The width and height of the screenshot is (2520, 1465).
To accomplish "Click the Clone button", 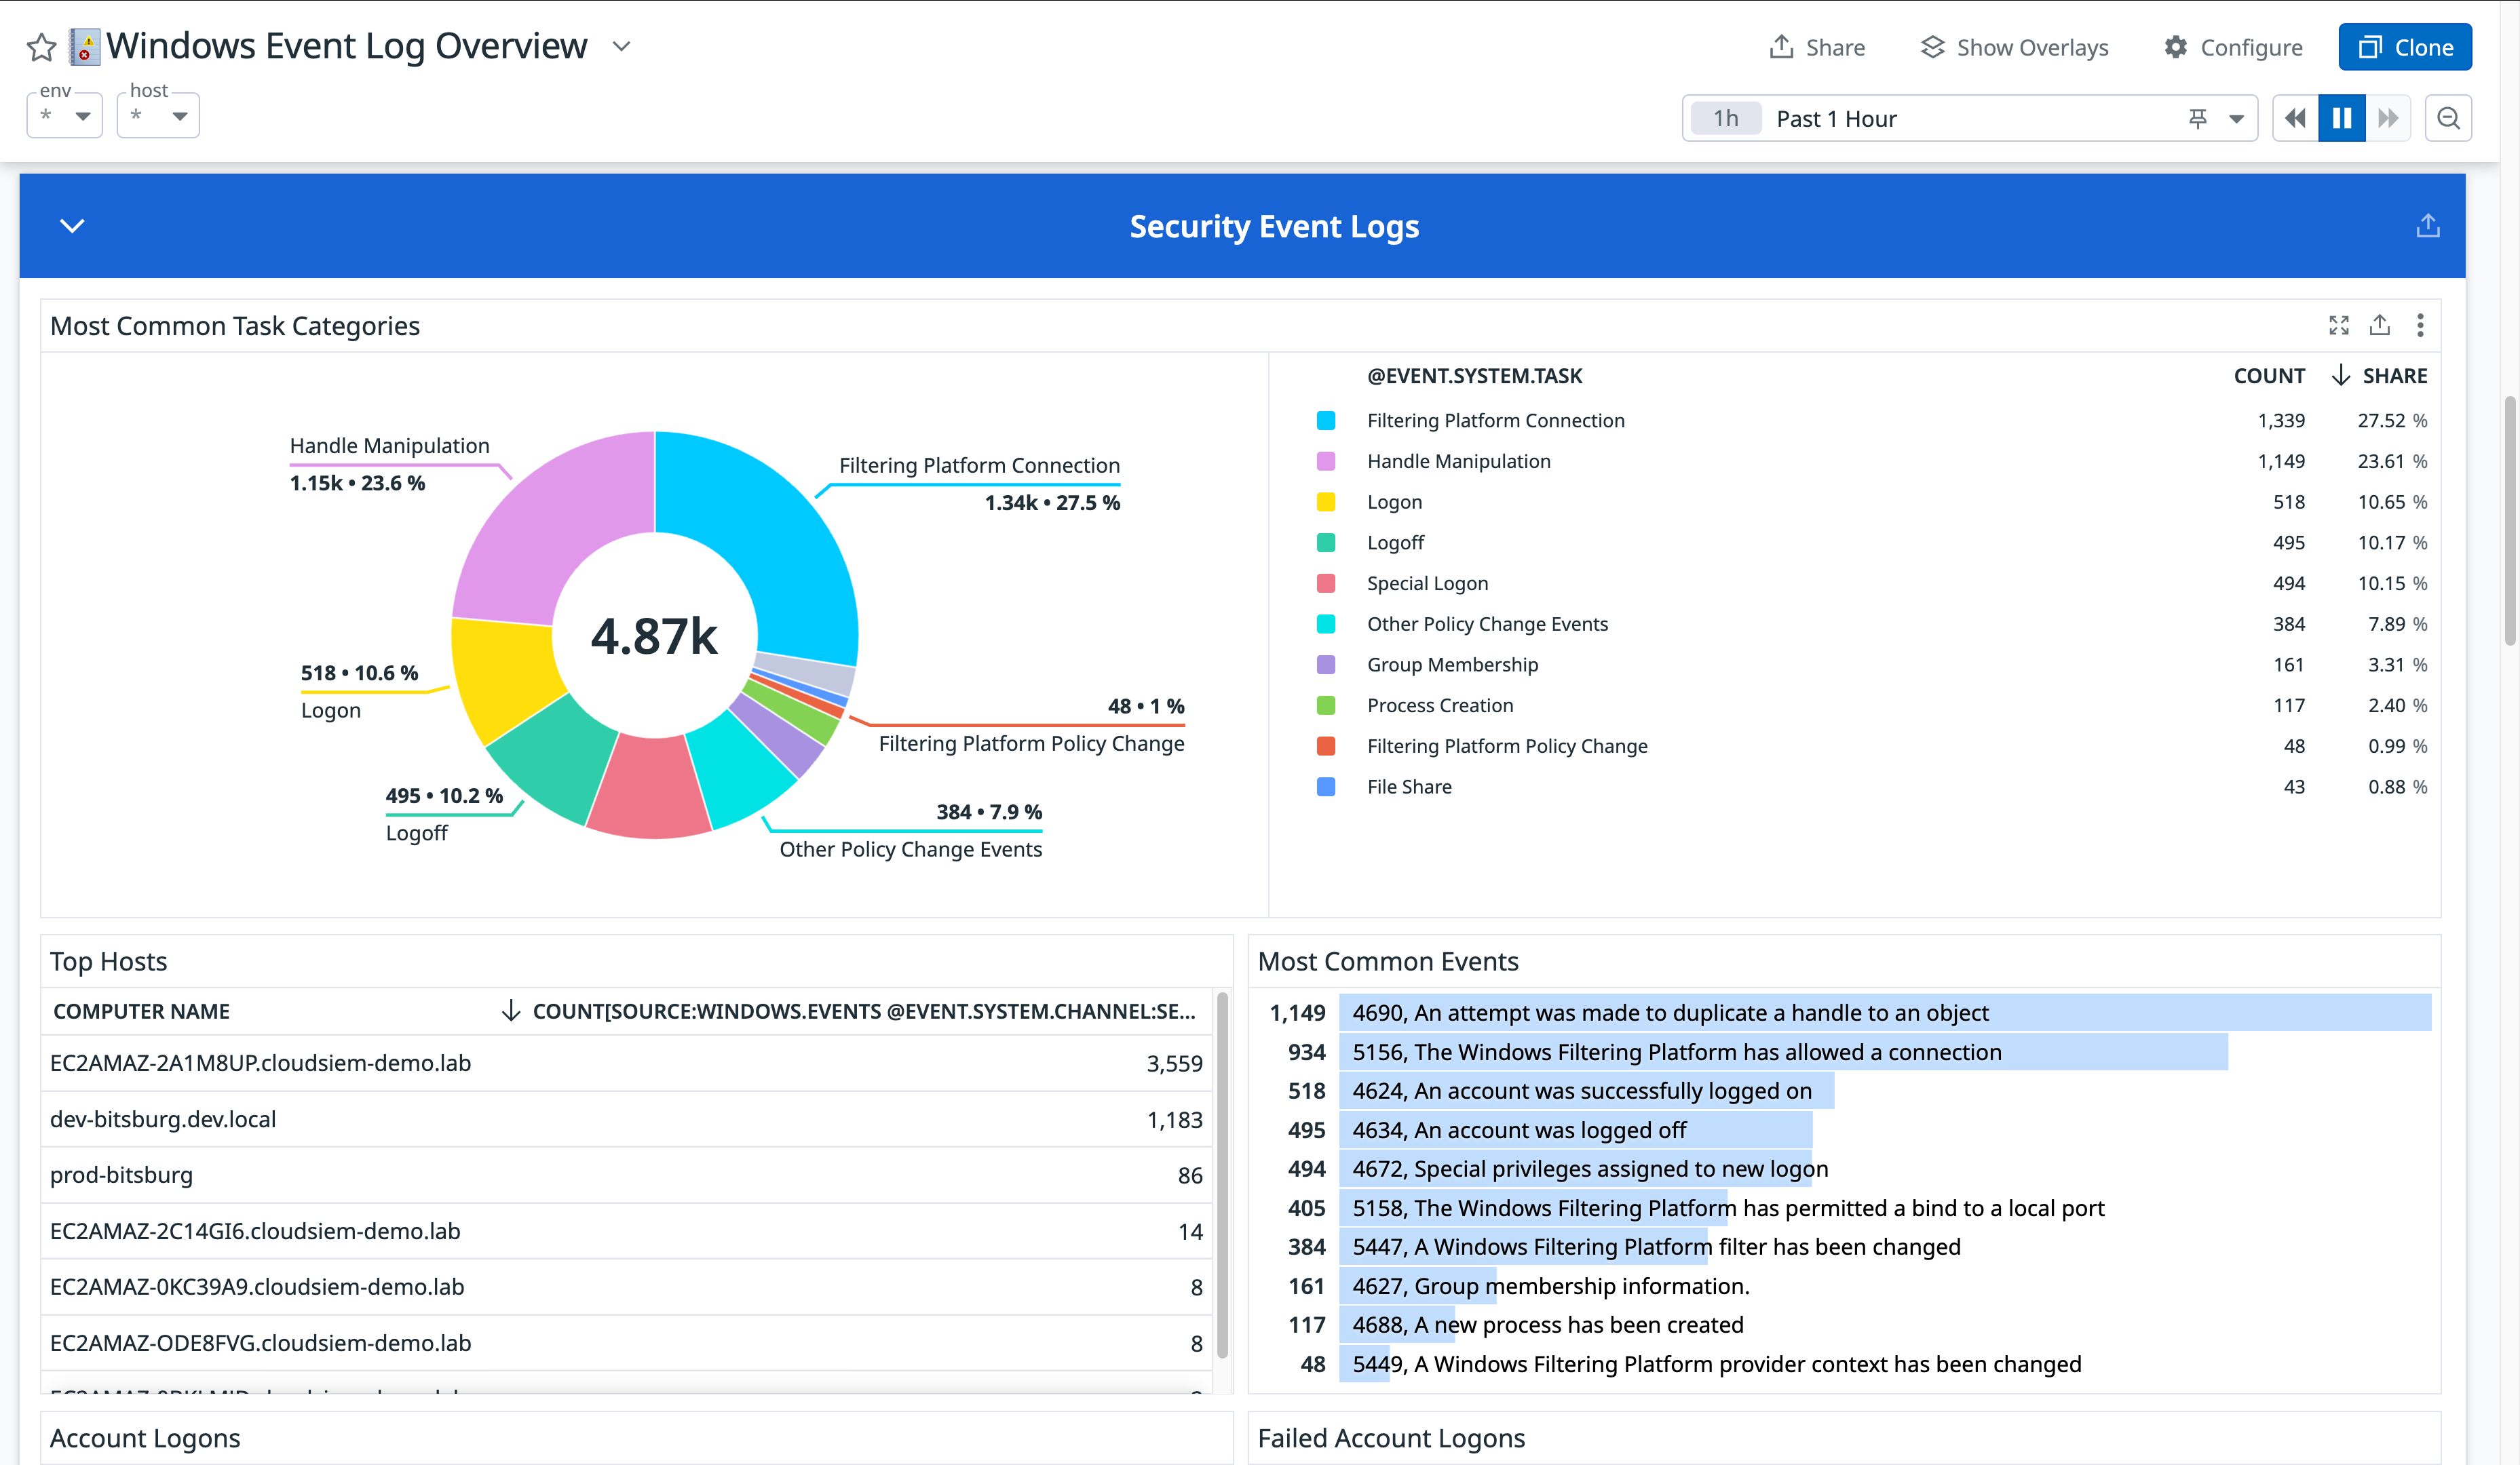I will (x=2405, y=46).
